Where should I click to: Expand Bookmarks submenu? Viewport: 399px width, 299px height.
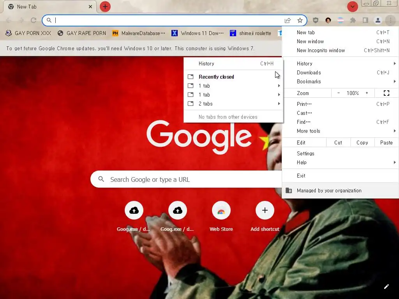coord(340,81)
